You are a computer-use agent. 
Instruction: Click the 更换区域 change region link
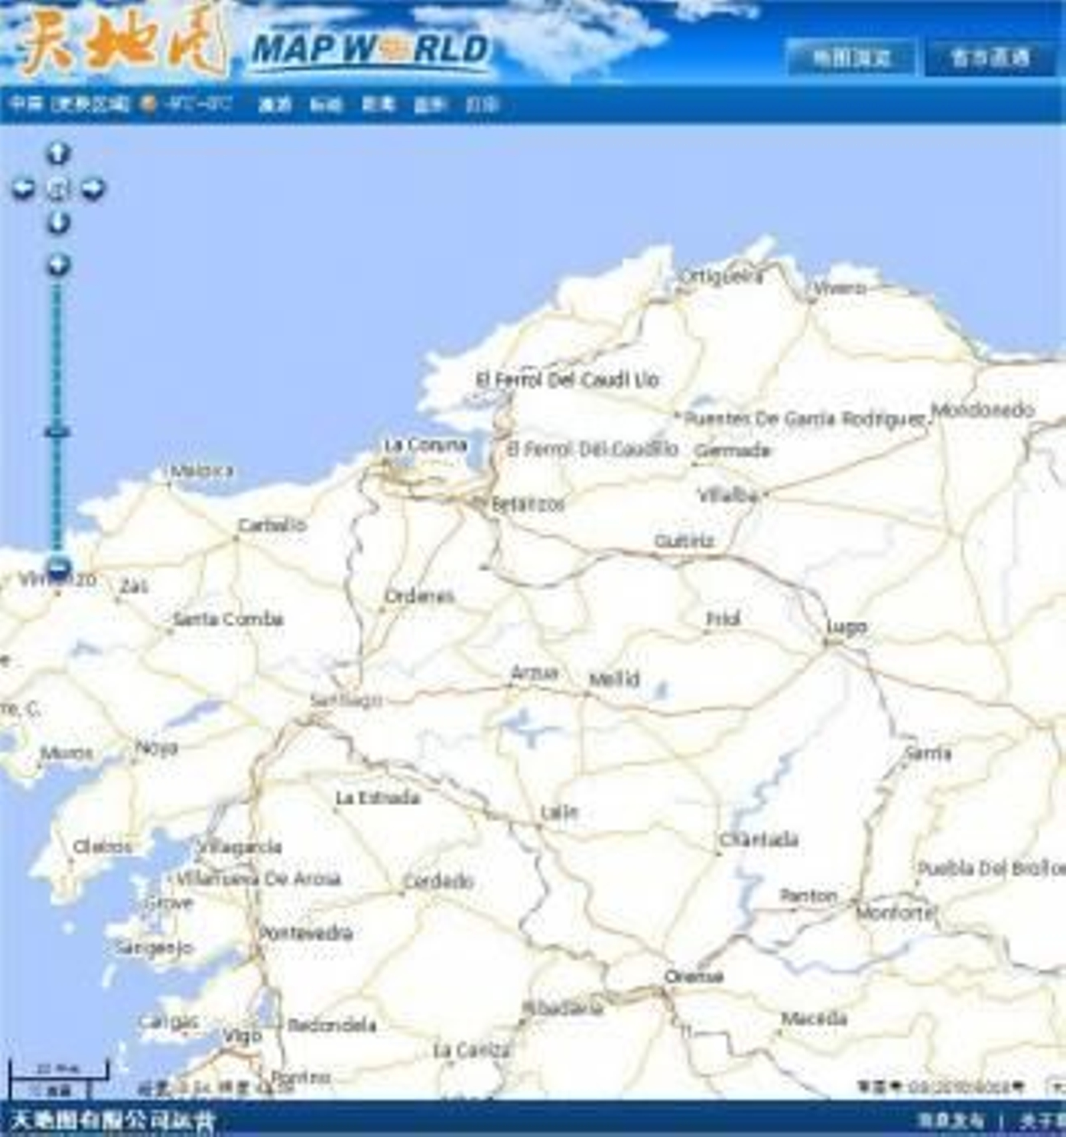90,104
